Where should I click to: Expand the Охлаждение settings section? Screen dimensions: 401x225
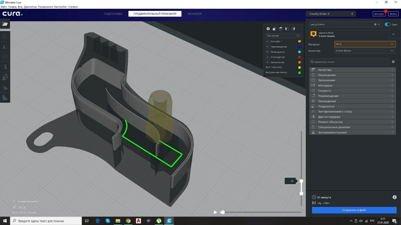[x=352, y=101]
